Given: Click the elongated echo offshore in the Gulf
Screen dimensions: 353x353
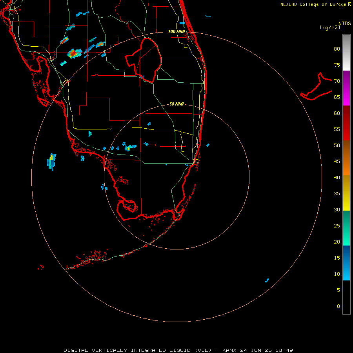Looking at the screenshot, I should (x=51, y=162).
